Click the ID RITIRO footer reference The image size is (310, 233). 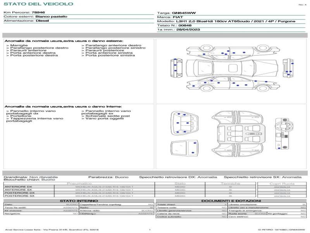pyautogui.click(x=282, y=230)
